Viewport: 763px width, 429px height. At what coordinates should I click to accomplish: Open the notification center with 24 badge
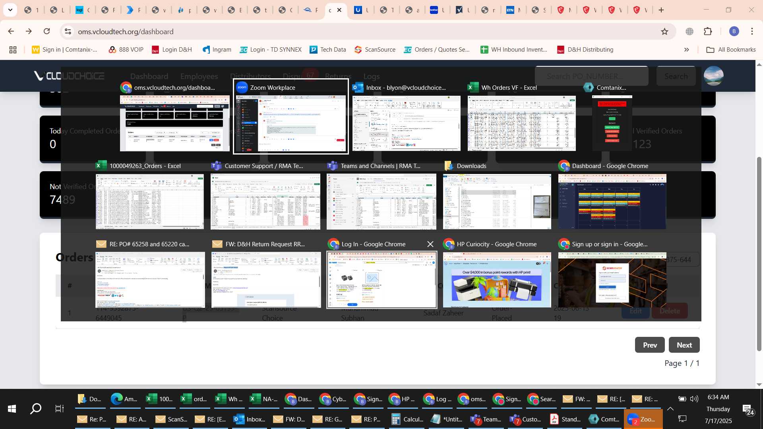(748, 409)
